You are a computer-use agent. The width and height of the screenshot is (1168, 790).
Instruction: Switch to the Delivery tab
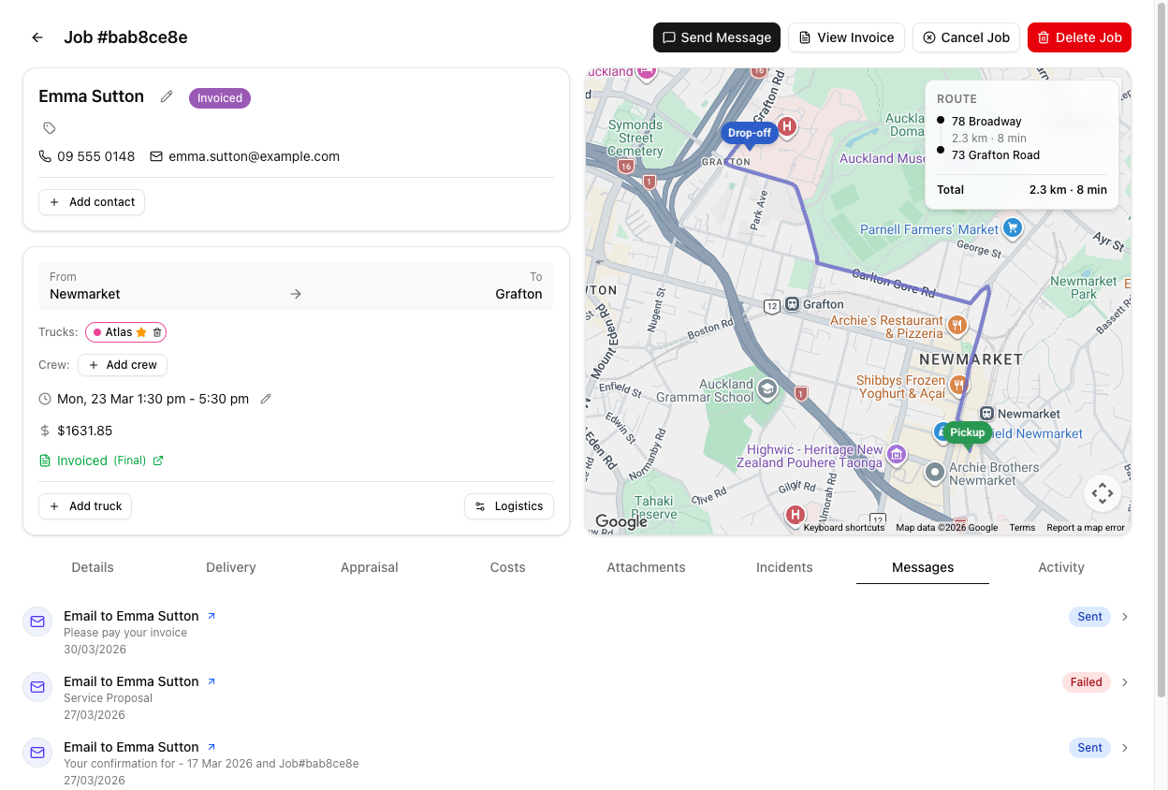(231, 567)
